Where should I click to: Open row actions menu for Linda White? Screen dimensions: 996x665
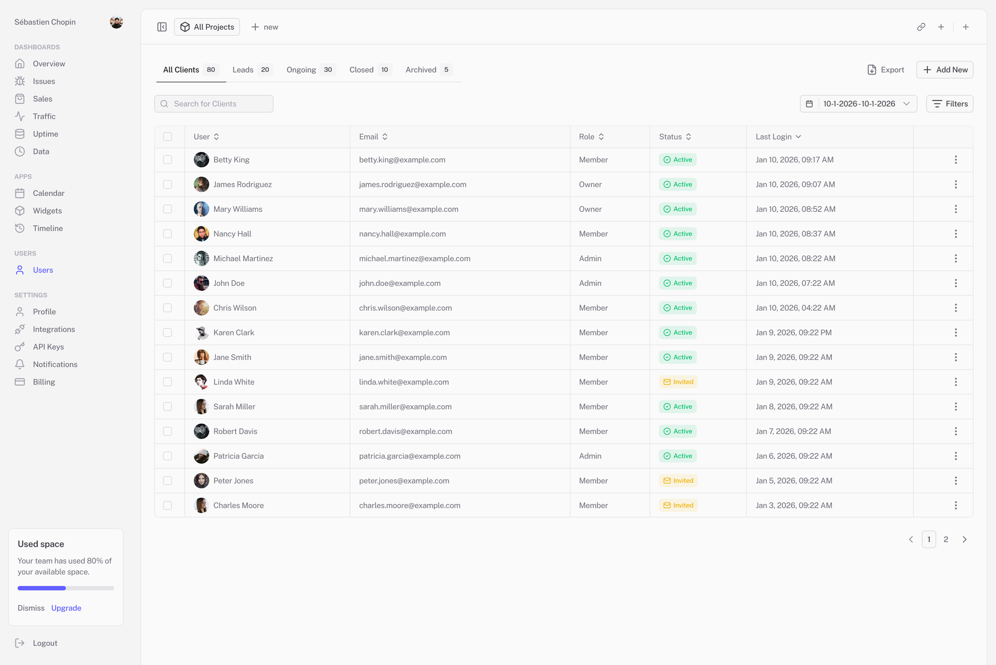(955, 382)
